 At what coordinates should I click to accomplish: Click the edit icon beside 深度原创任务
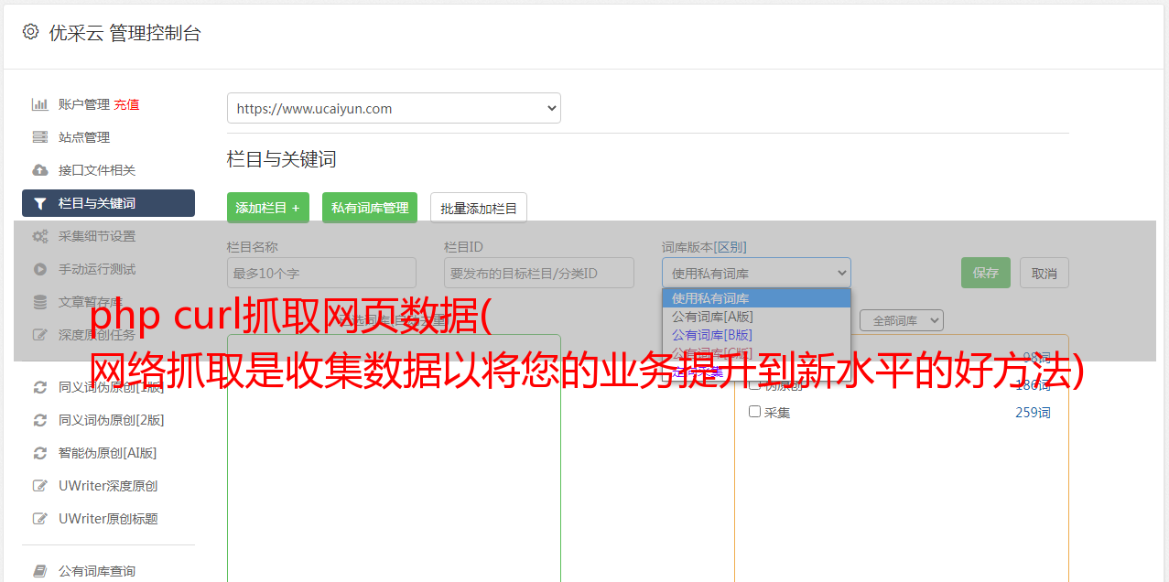click(39, 335)
